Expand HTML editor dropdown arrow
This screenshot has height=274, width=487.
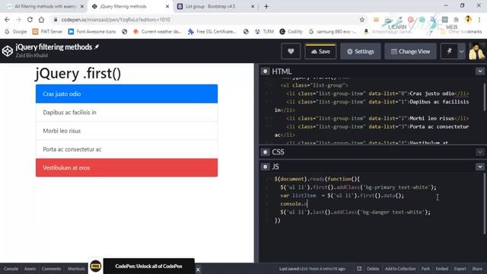480,71
